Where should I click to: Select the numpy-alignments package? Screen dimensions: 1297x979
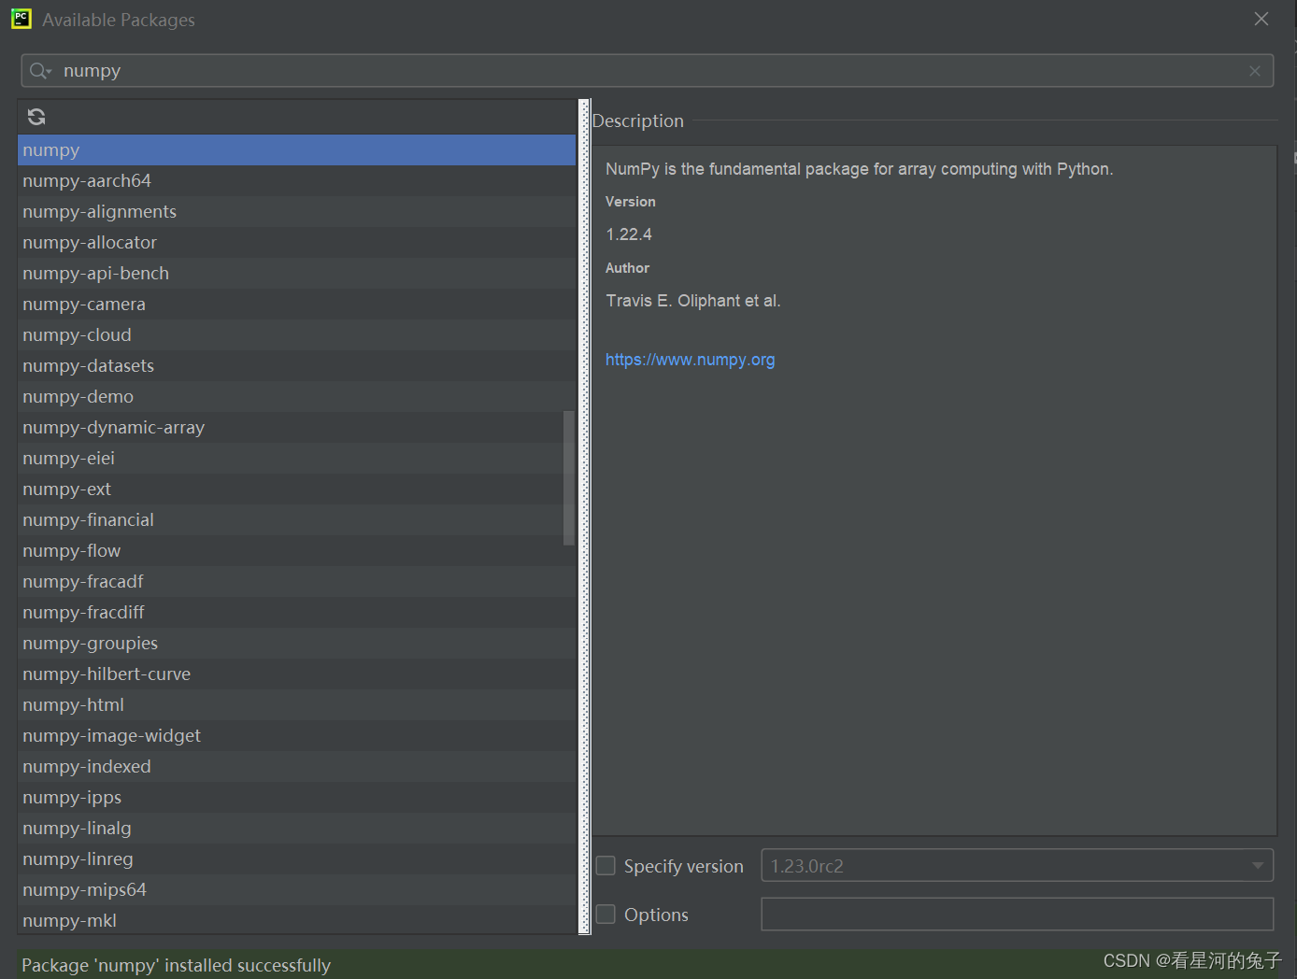tap(297, 212)
